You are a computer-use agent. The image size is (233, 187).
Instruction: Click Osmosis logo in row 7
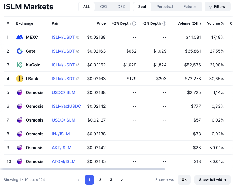coord(19,120)
